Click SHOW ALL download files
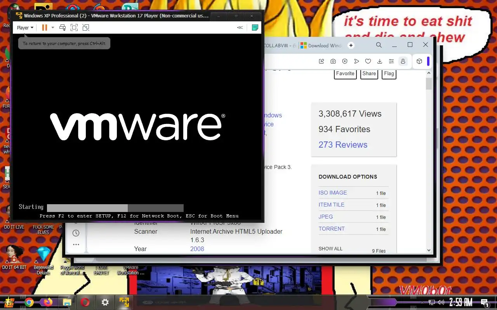This screenshot has height=310, width=497. [x=330, y=248]
